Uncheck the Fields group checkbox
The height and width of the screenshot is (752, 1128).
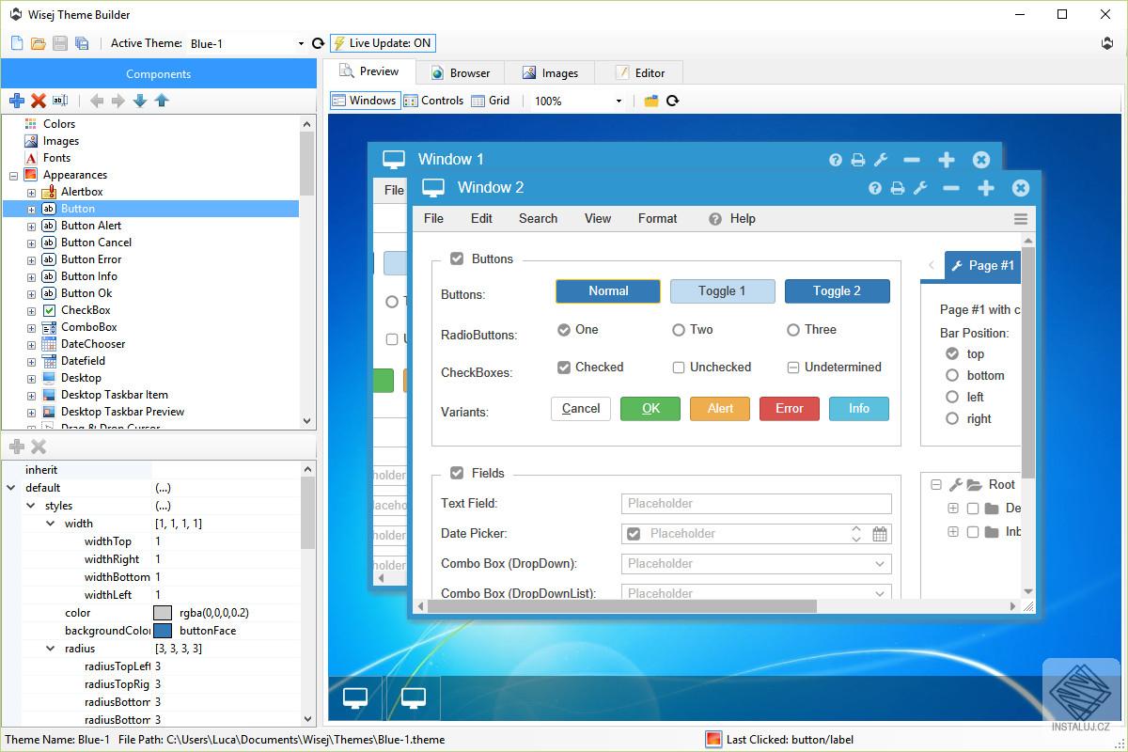tap(457, 473)
